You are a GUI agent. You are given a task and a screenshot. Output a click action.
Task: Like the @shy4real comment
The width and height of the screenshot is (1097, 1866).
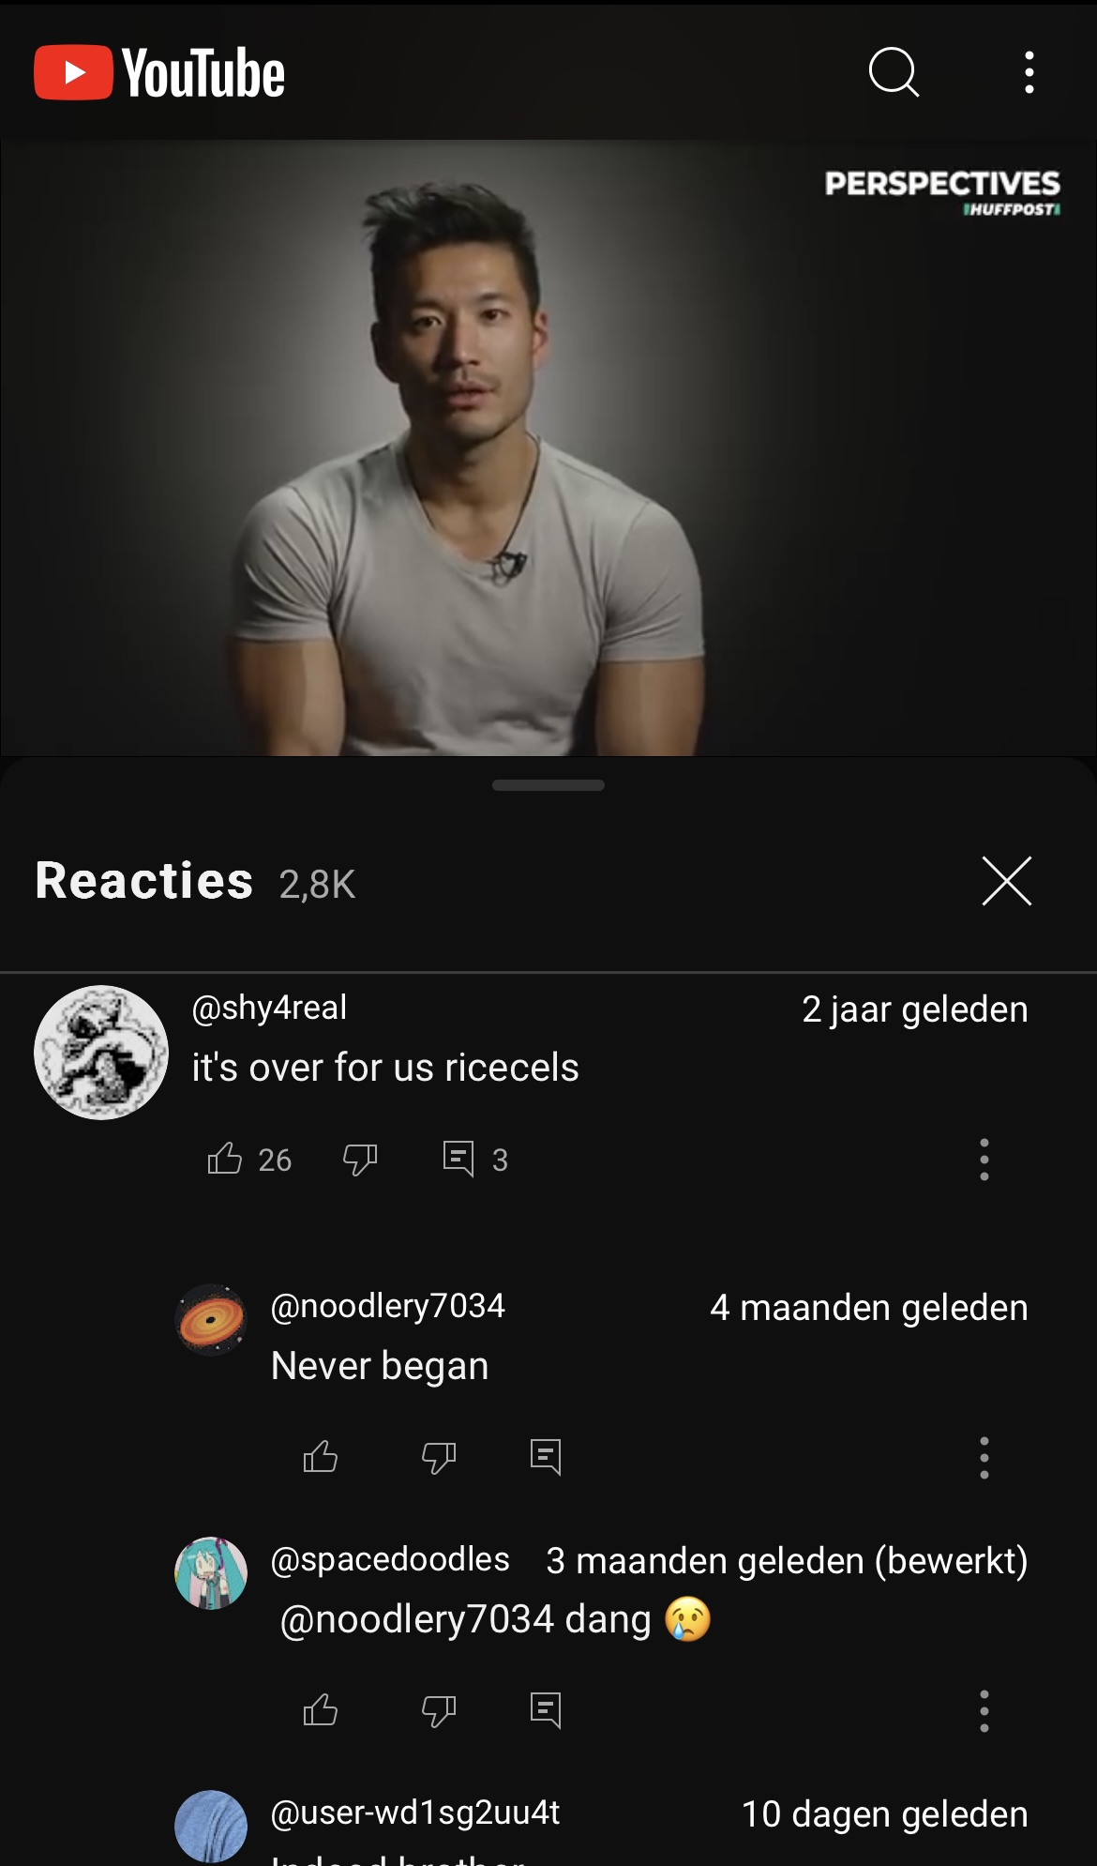tap(225, 1159)
